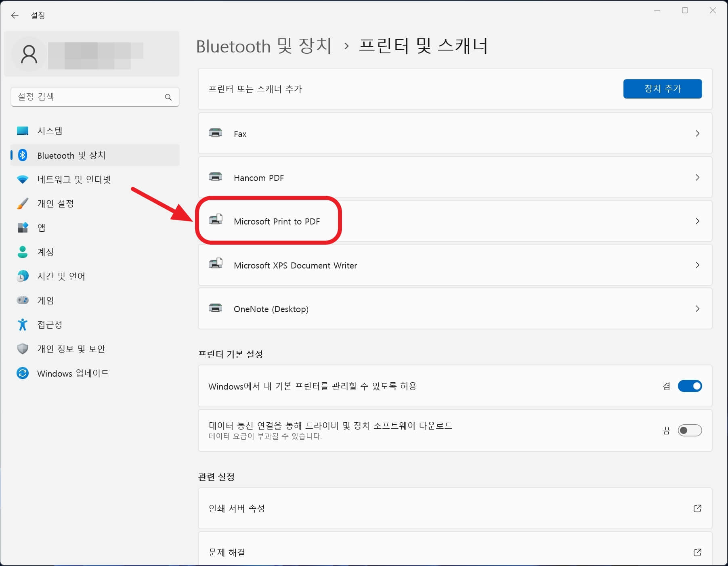This screenshot has height=566, width=728.
Task: Click the Bluetooth icon in sidebar
Action: pos(23,155)
